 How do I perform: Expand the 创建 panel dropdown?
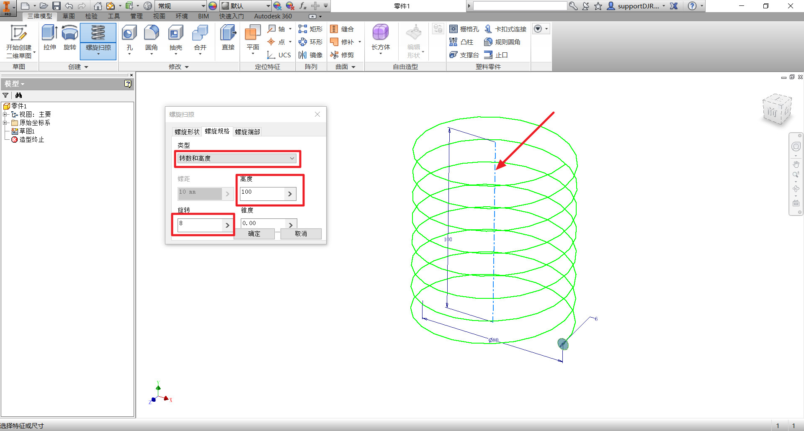[78, 67]
